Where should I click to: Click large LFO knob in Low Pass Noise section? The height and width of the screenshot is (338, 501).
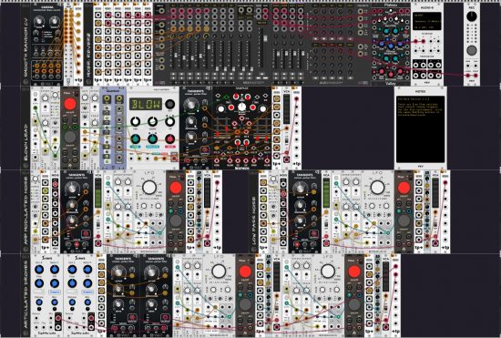point(377,188)
